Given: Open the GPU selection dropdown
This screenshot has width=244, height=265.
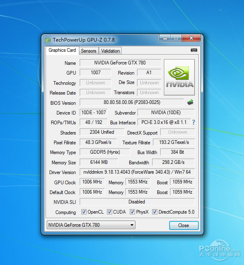Looking at the screenshot, I should coord(90,225).
